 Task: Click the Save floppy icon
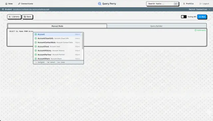pyautogui.click(x=25, y=17)
